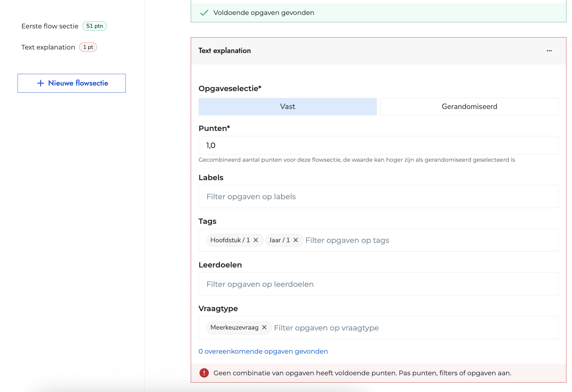Select Vast for Opgaveselectie
This screenshot has height=392, width=572.
287,106
